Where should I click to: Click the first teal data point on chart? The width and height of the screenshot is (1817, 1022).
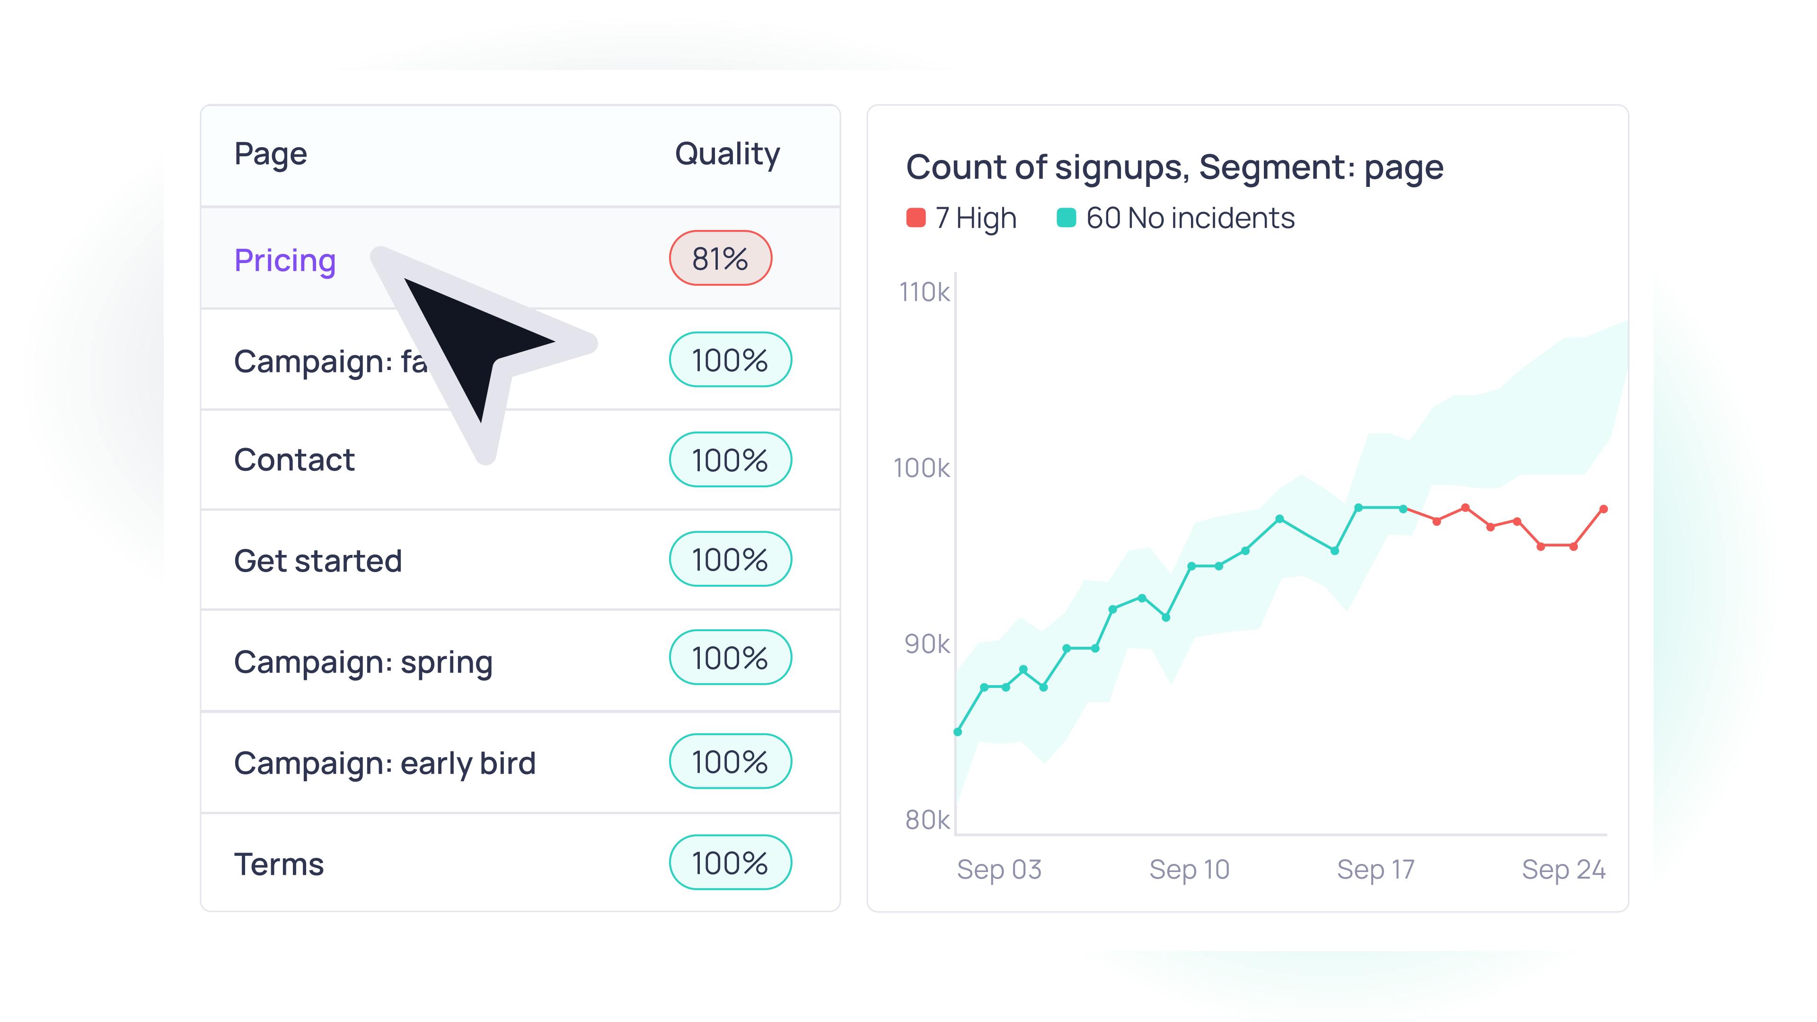click(x=958, y=732)
